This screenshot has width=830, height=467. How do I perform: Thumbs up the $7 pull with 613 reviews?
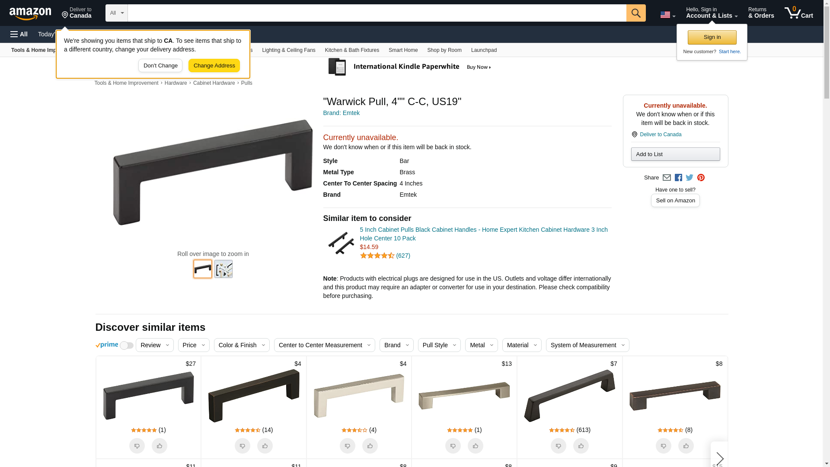point(581,446)
